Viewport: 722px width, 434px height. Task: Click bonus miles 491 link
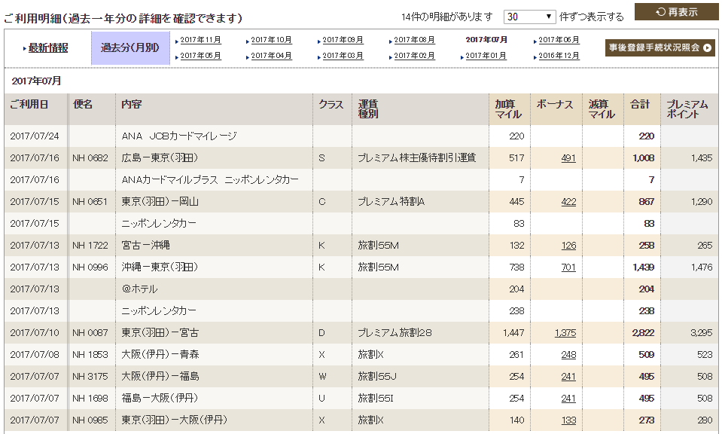pos(568,158)
